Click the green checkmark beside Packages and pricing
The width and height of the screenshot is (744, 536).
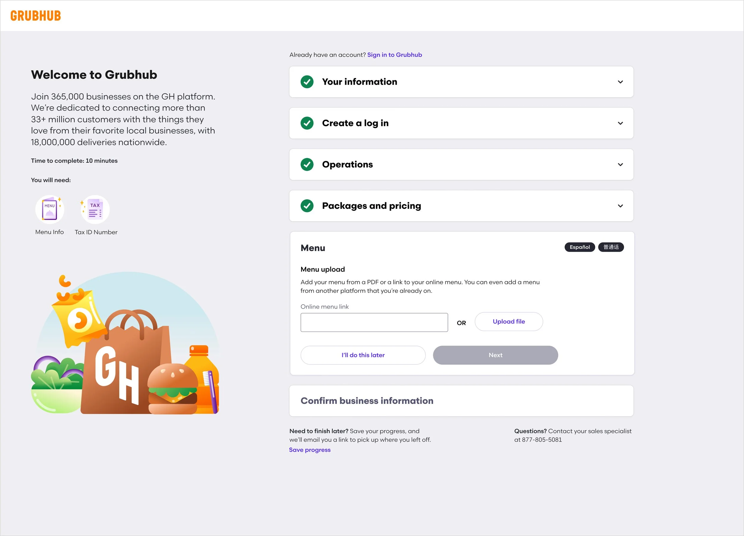click(x=307, y=206)
